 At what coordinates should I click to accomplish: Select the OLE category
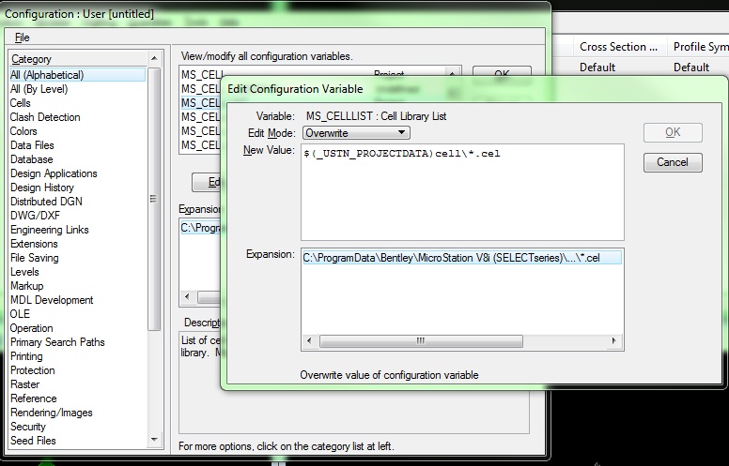point(20,314)
